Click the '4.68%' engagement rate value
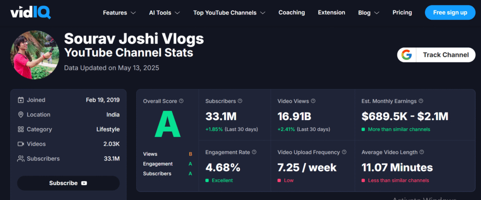The height and width of the screenshot is (200, 481). (x=223, y=168)
